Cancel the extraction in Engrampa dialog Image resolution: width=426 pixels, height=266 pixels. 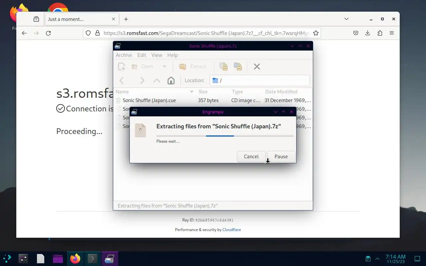tap(251, 157)
